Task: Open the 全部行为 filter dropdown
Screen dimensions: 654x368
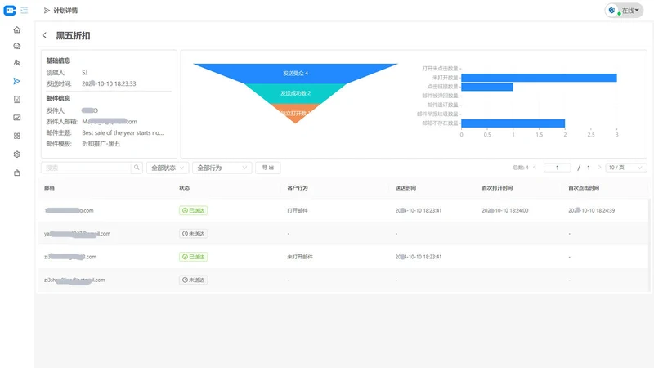Action: 222,168
